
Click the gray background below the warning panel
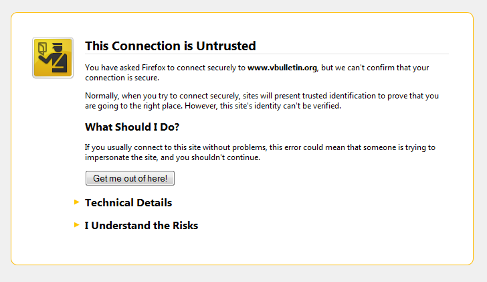[x=243, y=274]
